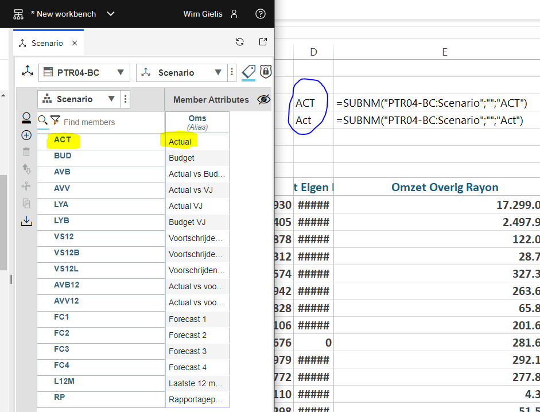Click the copy members icon in sidebar
Screen dimensions: 540x412
pyautogui.click(x=26, y=202)
